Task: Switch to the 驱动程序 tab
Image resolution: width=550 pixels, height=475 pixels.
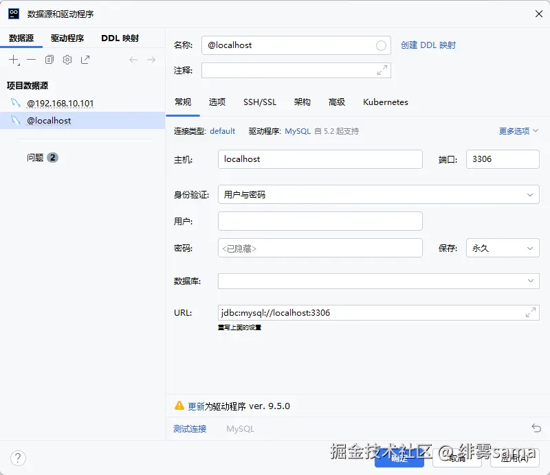Action: click(67, 38)
